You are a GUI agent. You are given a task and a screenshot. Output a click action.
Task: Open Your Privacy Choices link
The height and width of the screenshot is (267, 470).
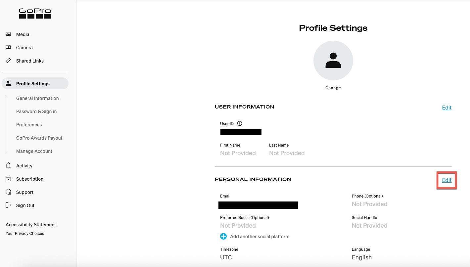[x=25, y=234]
